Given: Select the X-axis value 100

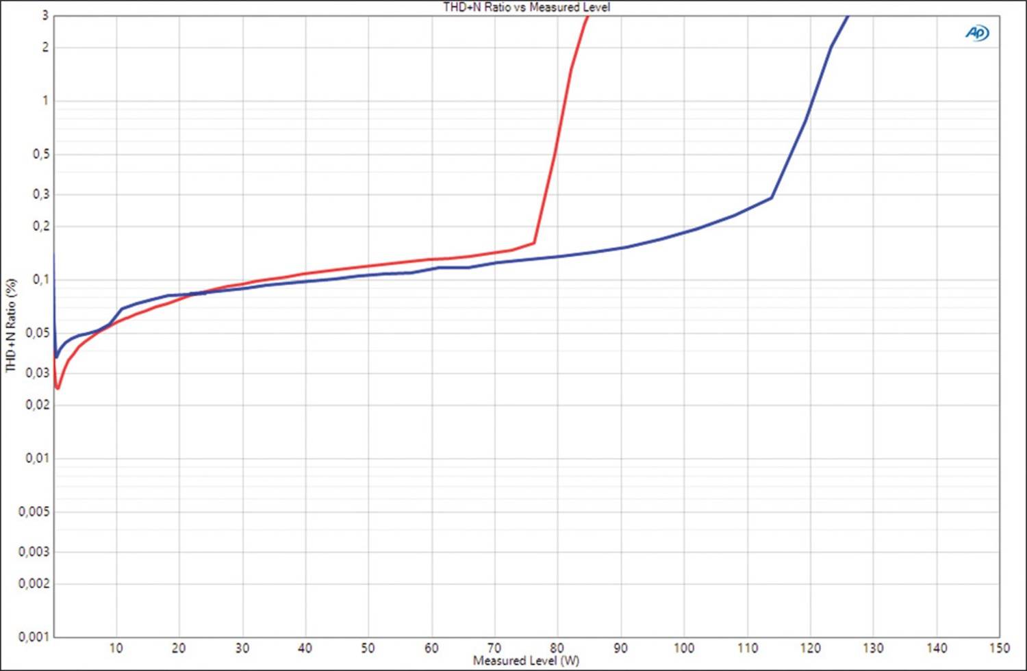Looking at the screenshot, I should tap(684, 648).
